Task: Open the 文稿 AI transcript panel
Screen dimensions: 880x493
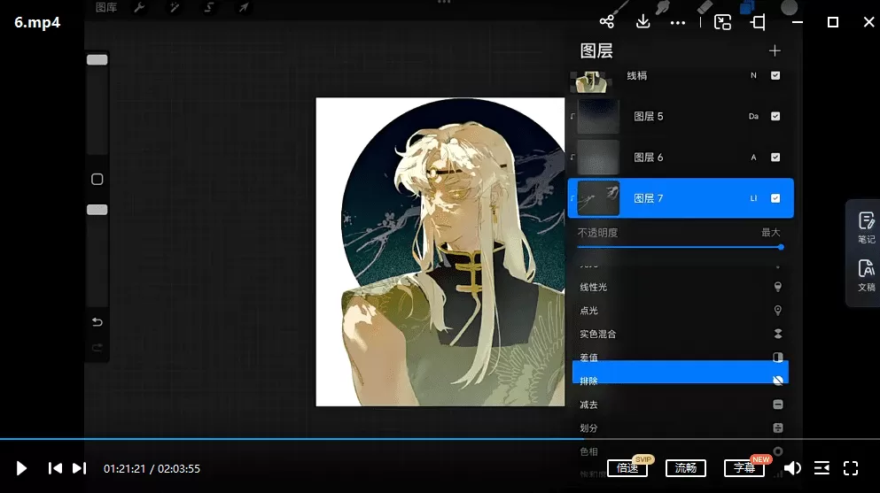Action: (866, 275)
